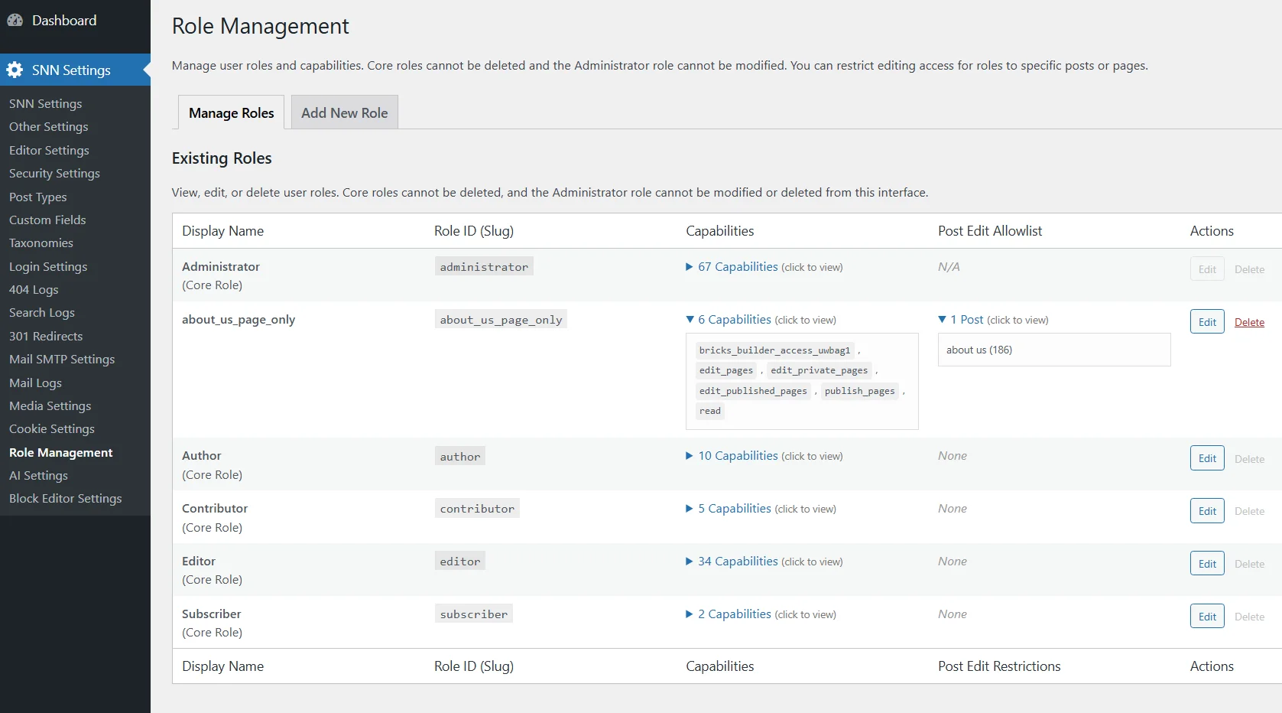Open Security Settings in sidebar
Screen dimensions: 1282x713
click(54, 174)
